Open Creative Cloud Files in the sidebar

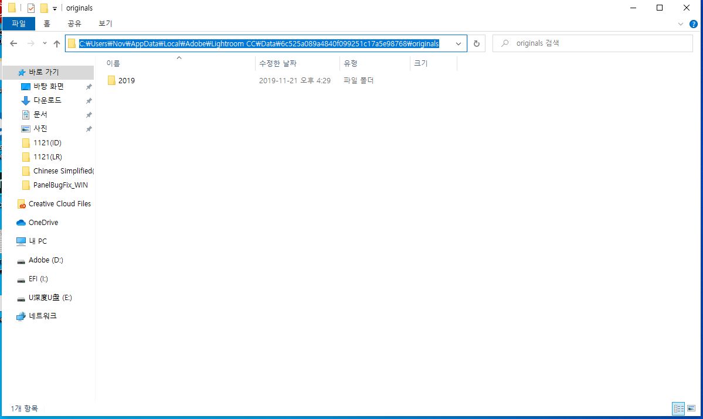(x=58, y=203)
